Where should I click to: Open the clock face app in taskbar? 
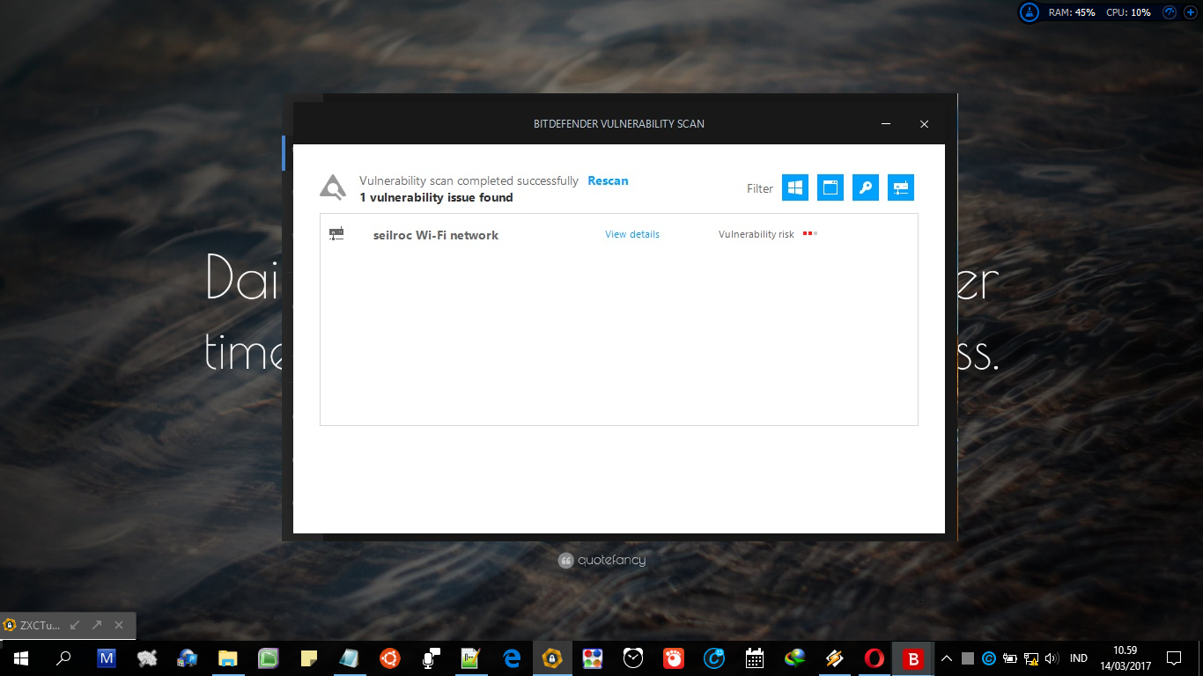click(x=633, y=658)
